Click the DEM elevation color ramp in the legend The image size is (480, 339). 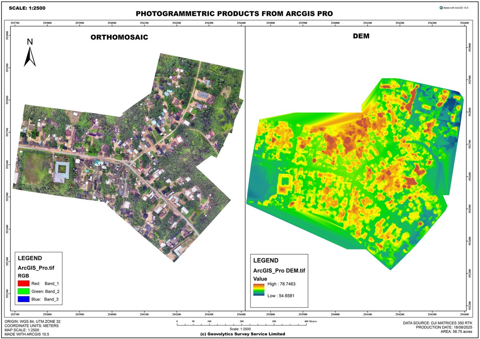[x=259, y=290]
